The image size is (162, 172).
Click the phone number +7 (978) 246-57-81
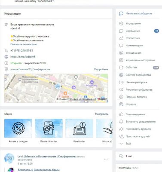point(21,50)
